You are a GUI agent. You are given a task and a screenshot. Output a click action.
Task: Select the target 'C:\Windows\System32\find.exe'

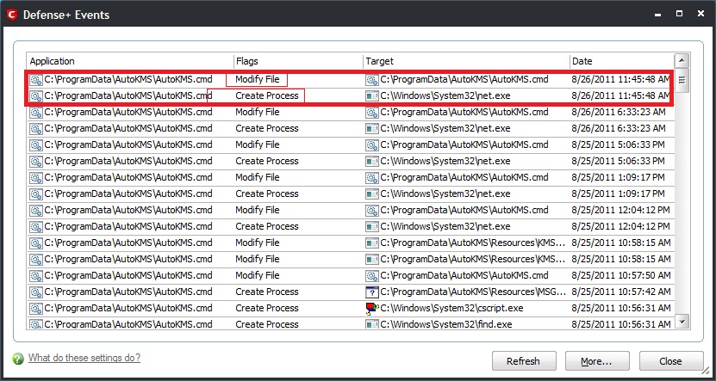(446, 324)
